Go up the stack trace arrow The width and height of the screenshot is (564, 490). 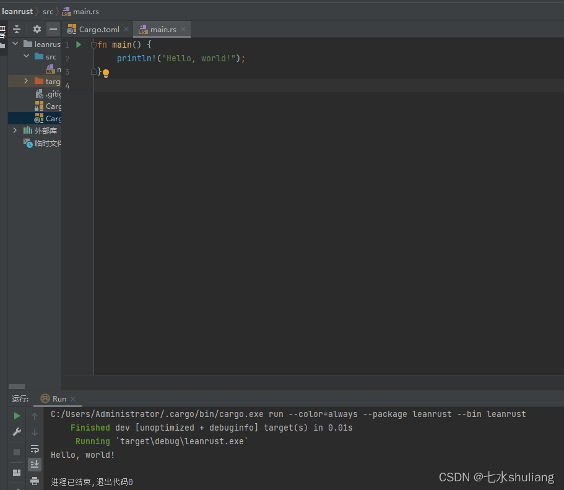tap(35, 416)
